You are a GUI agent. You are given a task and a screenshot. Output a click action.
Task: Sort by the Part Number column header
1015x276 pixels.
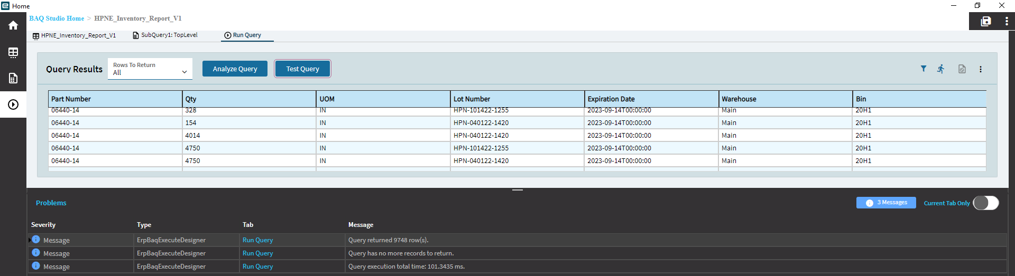(115, 99)
